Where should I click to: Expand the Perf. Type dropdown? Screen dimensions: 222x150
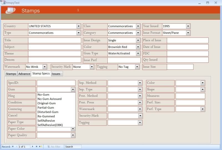pos(203,109)
